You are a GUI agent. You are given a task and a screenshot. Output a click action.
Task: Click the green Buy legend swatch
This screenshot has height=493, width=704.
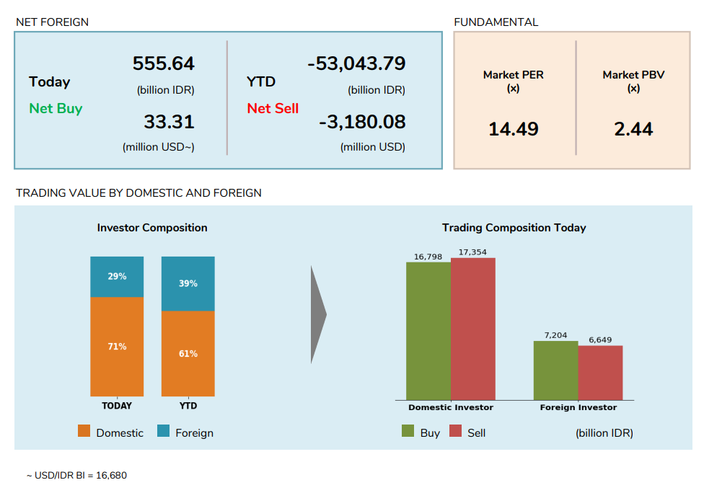click(408, 432)
